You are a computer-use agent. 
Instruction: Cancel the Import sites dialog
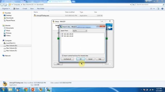click(90, 59)
